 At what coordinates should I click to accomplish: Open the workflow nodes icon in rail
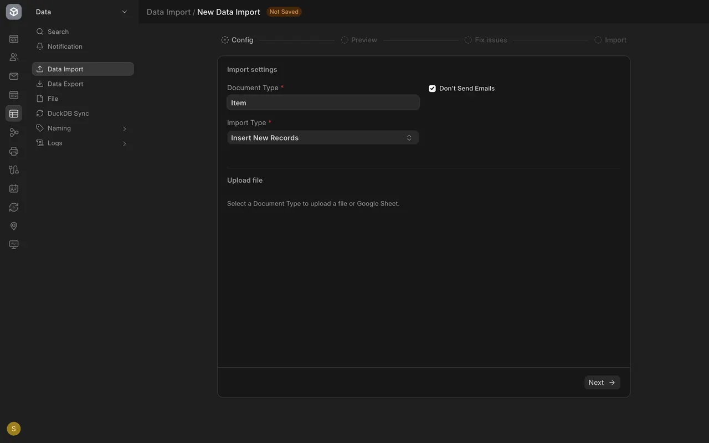pyautogui.click(x=14, y=132)
